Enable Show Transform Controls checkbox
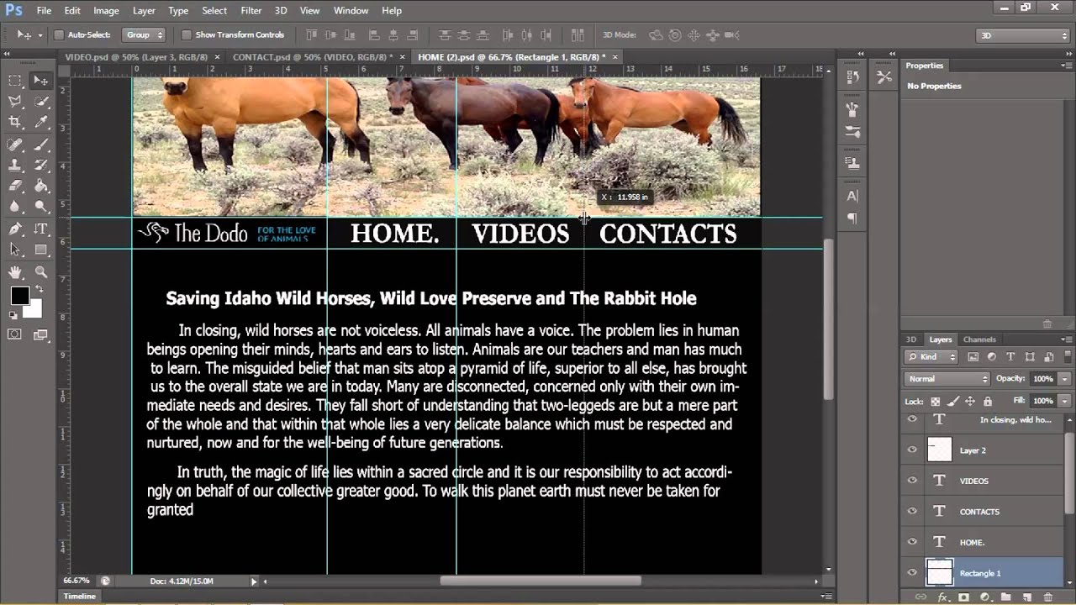This screenshot has height=605, width=1076. tap(187, 35)
